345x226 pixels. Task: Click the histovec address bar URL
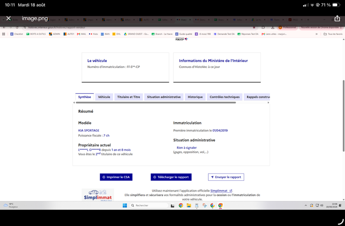(x=56, y=28)
